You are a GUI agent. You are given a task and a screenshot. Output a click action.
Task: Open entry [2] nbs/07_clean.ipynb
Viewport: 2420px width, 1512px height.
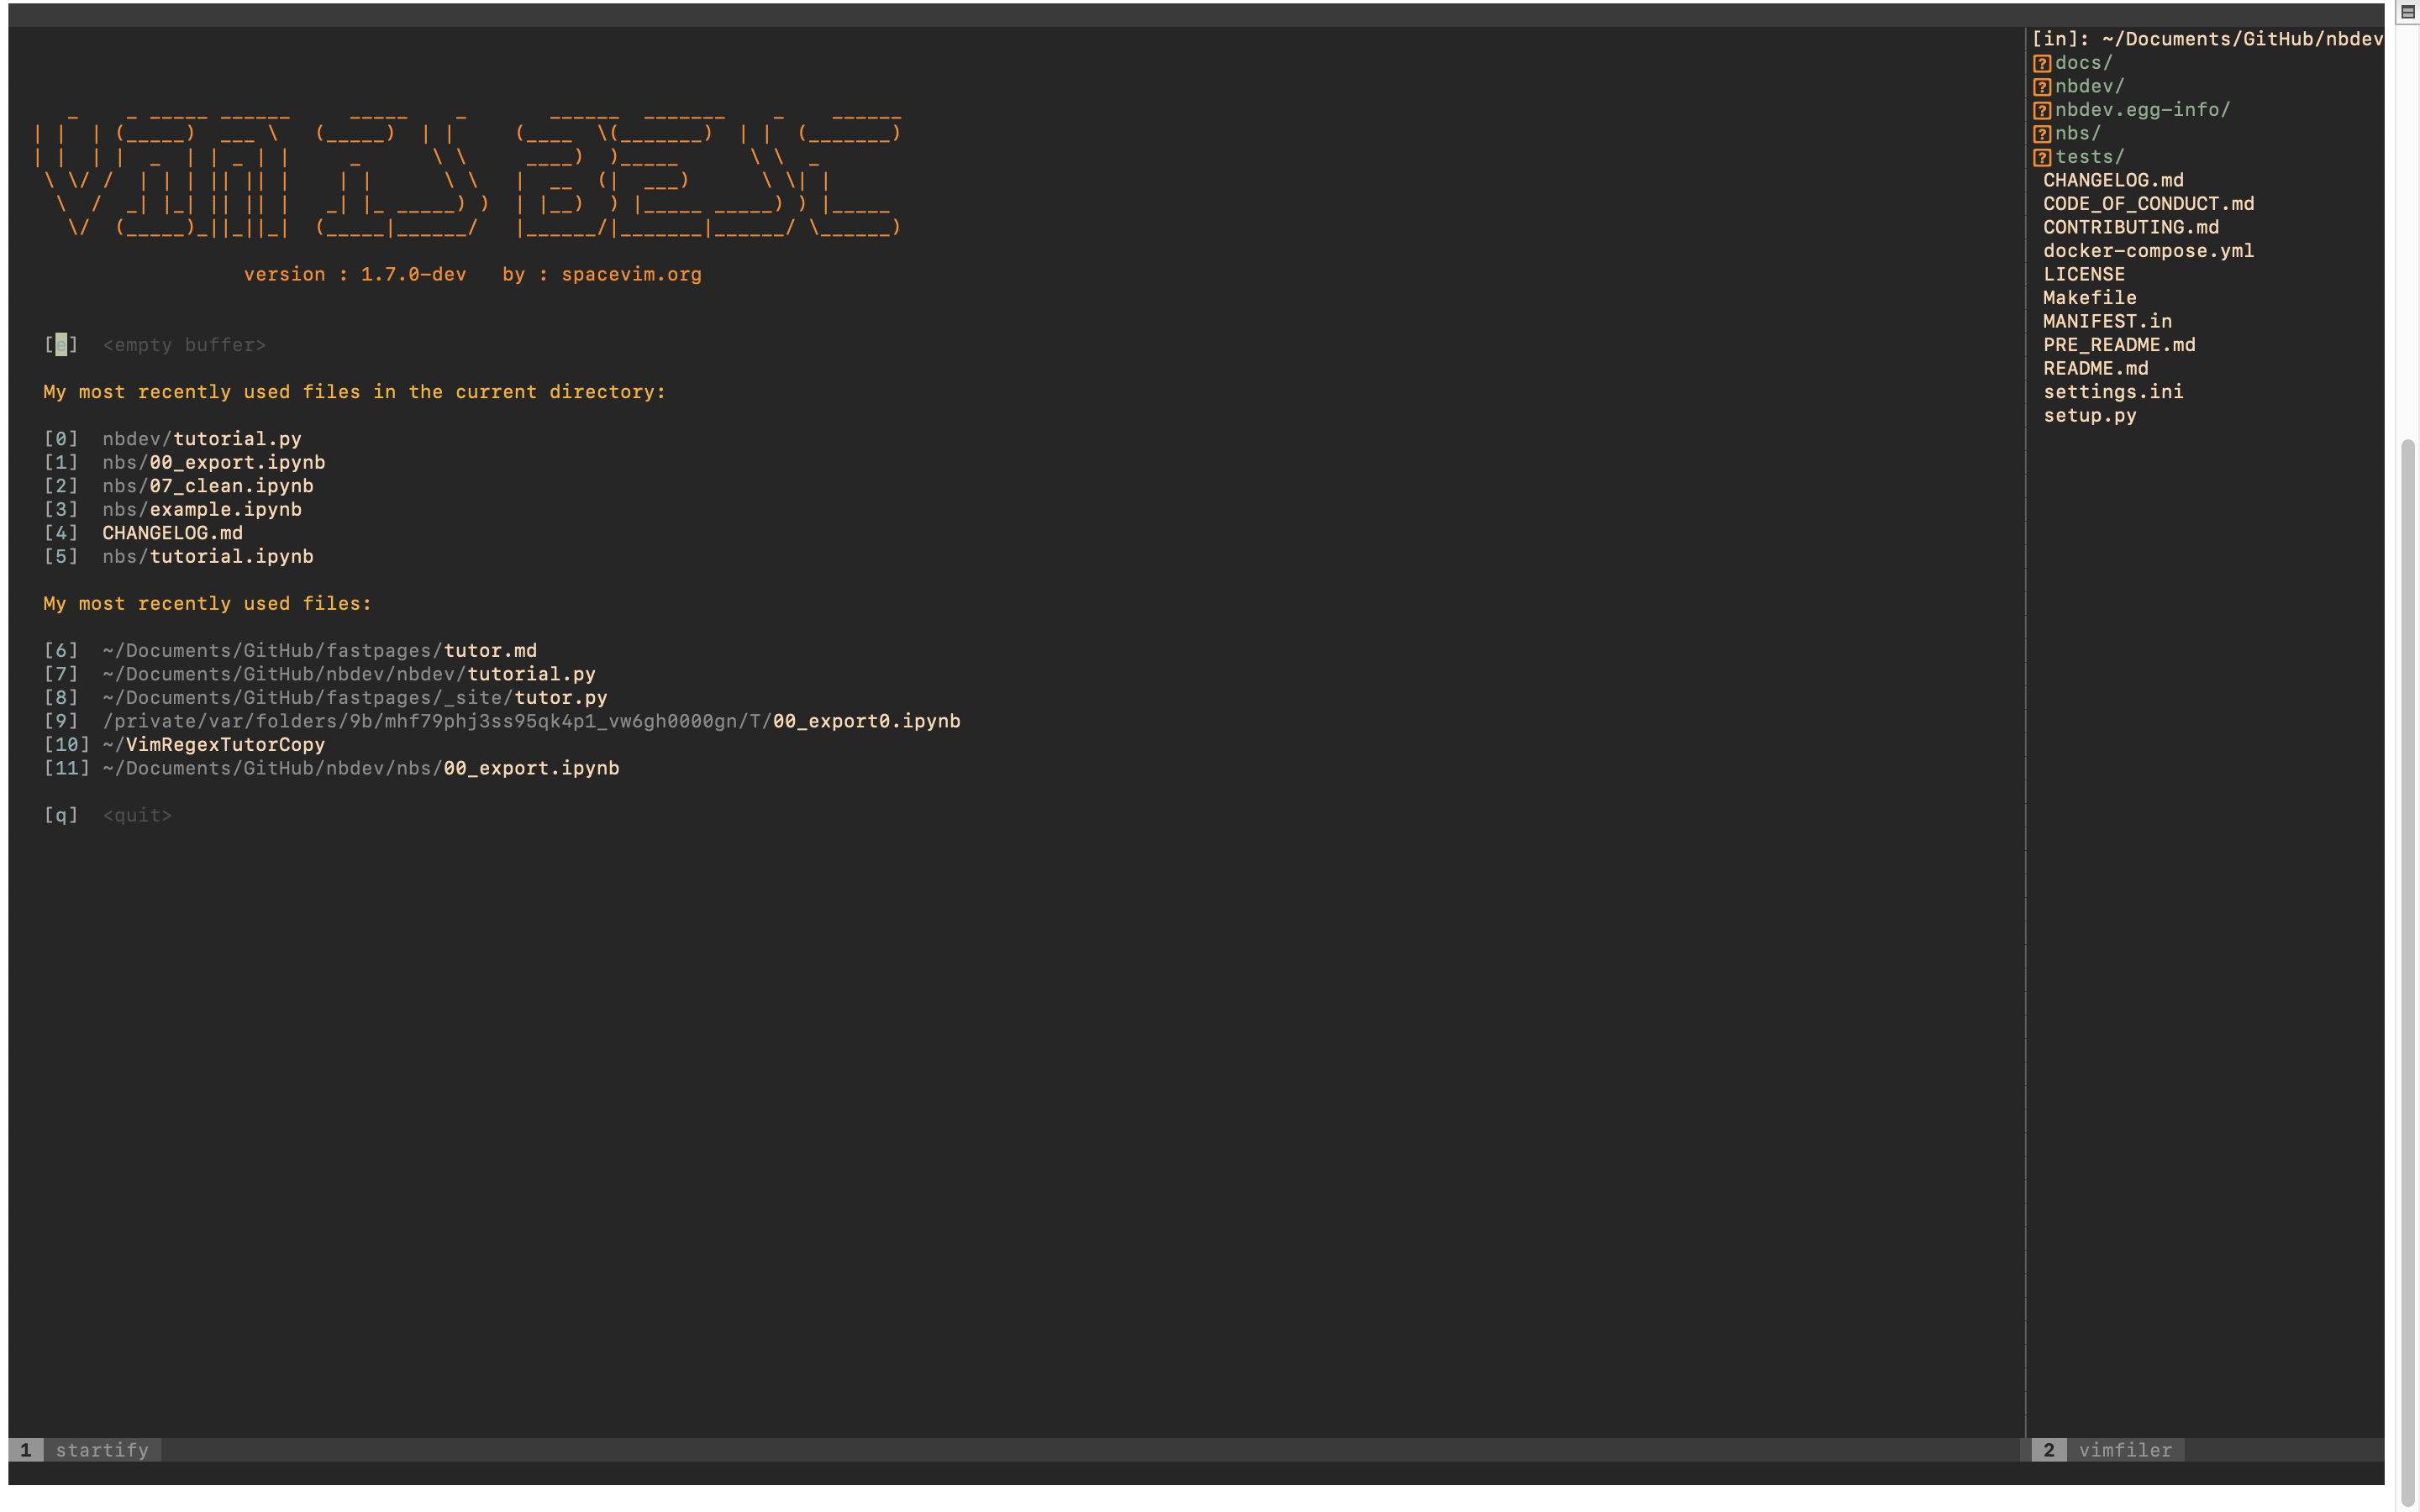point(179,486)
